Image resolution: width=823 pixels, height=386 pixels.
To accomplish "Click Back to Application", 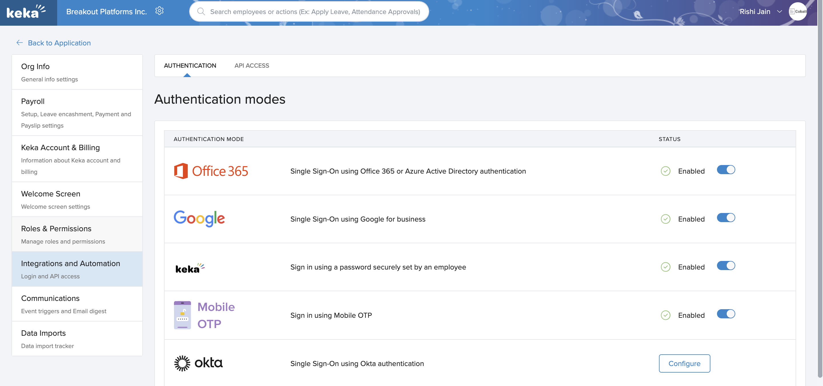I will [59, 43].
